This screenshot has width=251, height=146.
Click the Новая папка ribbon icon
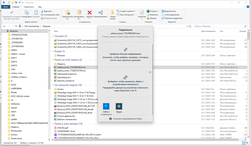(x=113, y=14)
